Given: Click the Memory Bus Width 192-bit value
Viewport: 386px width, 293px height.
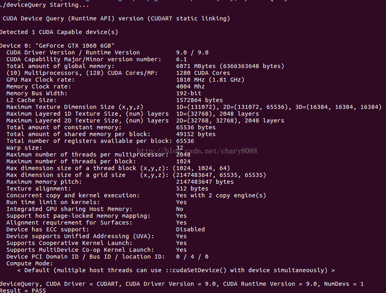Looking at the screenshot, I should [x=189, y=93].
